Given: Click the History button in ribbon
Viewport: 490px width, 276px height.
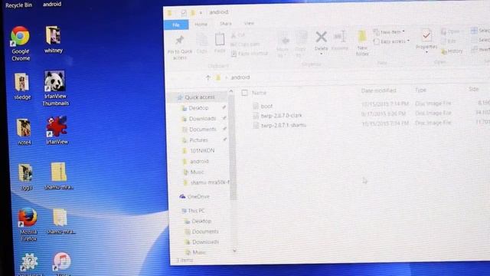Looking at the screenshot, I should pos(452,51).
